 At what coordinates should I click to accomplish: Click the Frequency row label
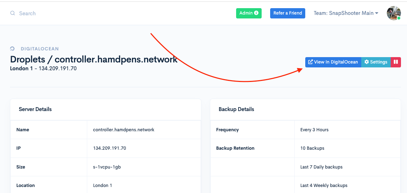tap(227, 129)
